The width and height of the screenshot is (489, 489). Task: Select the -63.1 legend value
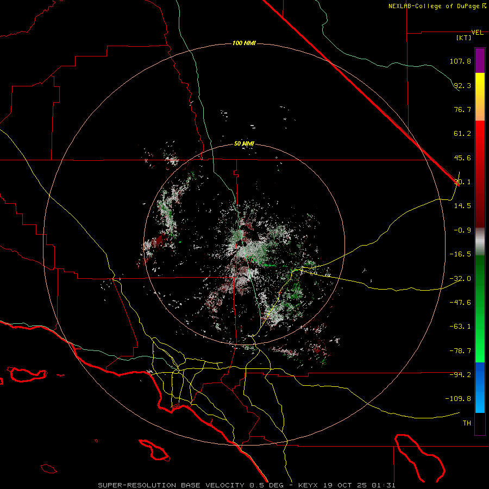click(460, 327)
